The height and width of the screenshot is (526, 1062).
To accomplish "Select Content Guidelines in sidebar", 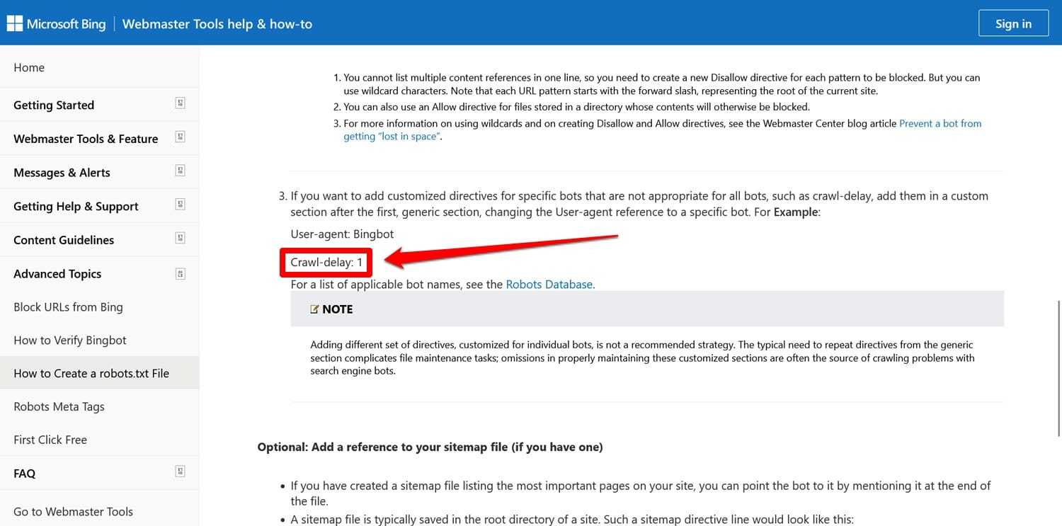I will point(64,240).
